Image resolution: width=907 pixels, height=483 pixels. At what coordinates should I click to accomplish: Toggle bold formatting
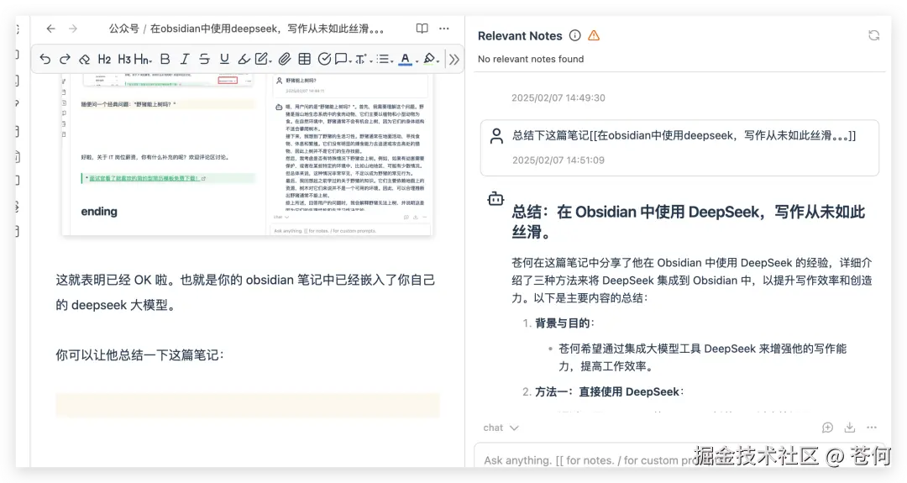tap(165, 59)
